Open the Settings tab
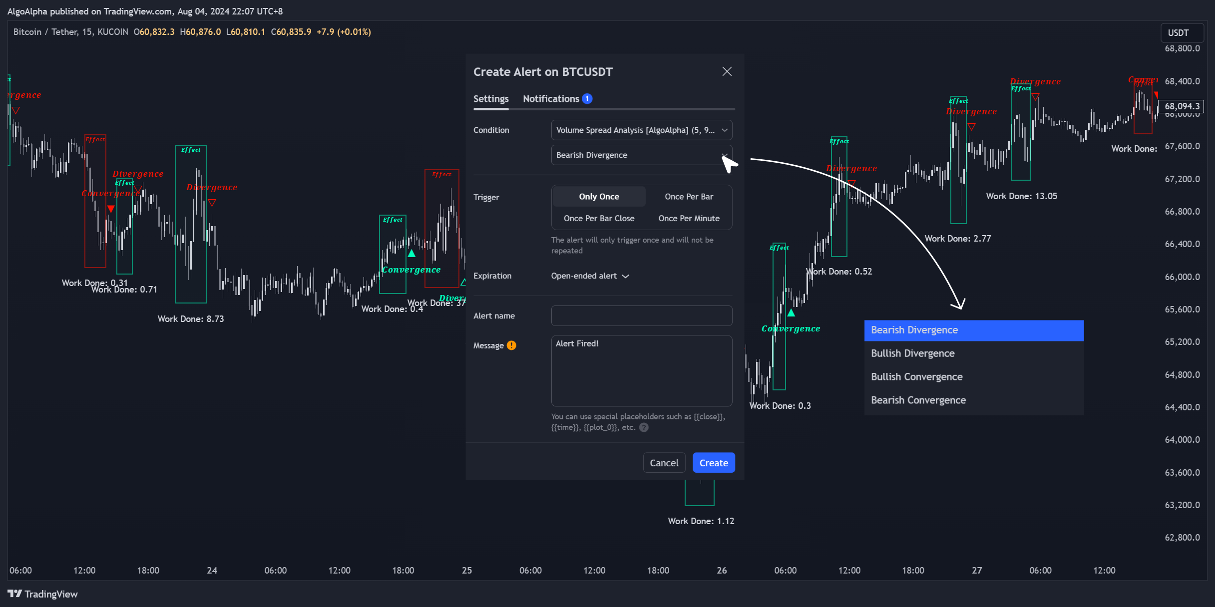The image size is (1215, 607). tap(491, 99)
